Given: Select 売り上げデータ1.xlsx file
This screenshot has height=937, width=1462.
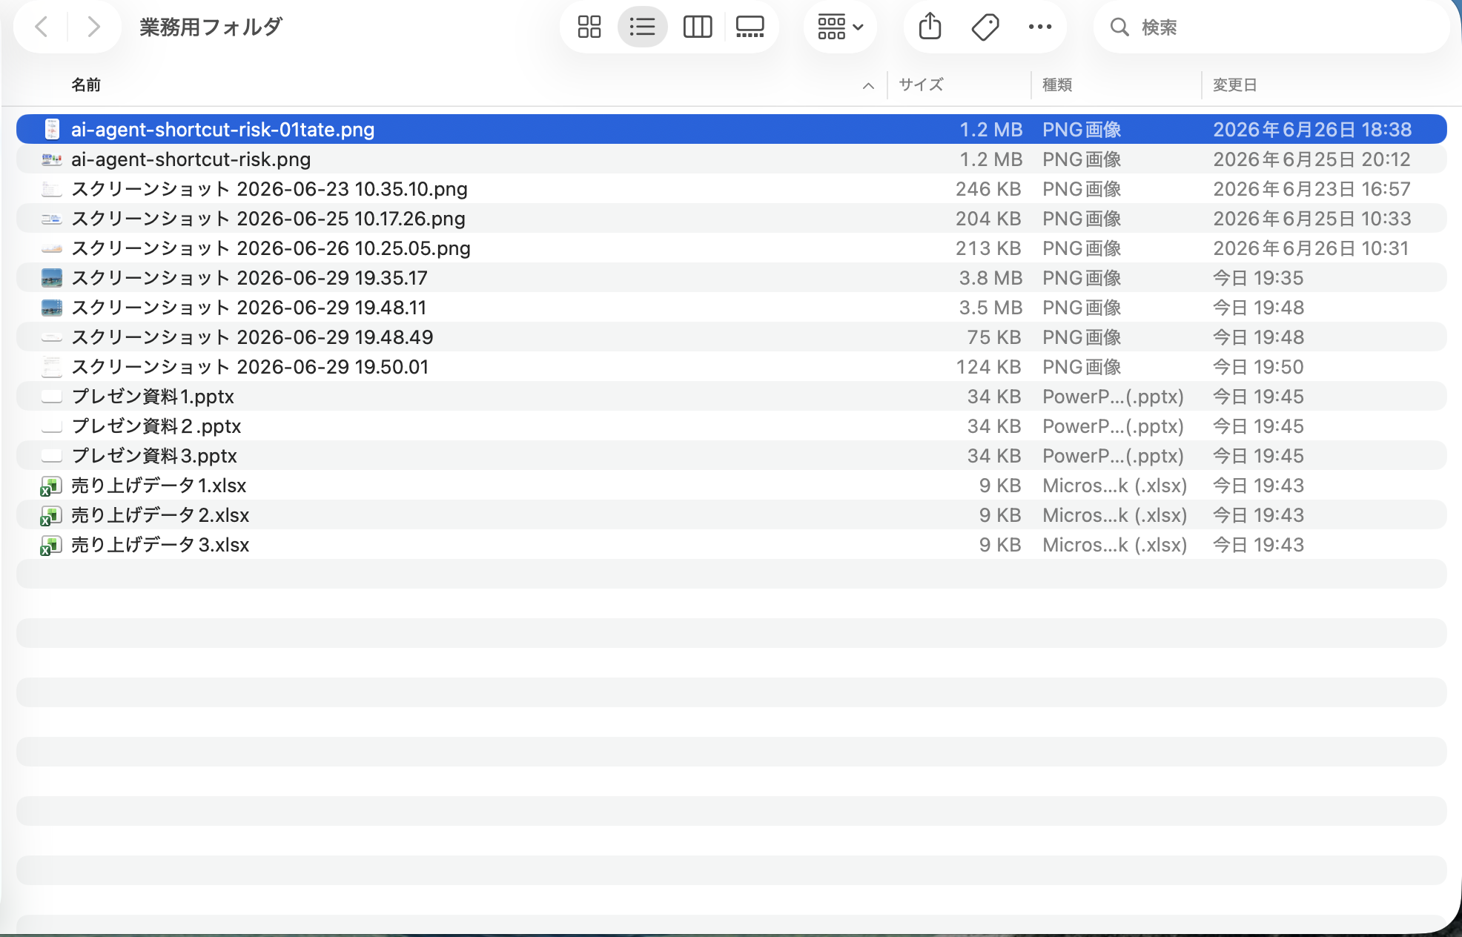Looking at the screenshot, I should tap(731, 486).
